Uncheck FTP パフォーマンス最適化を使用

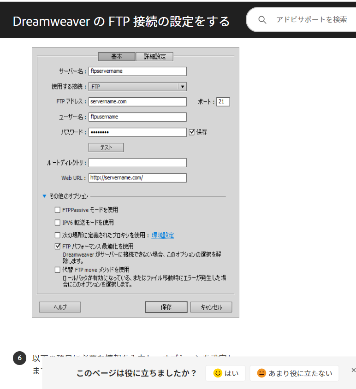(57, 246)
